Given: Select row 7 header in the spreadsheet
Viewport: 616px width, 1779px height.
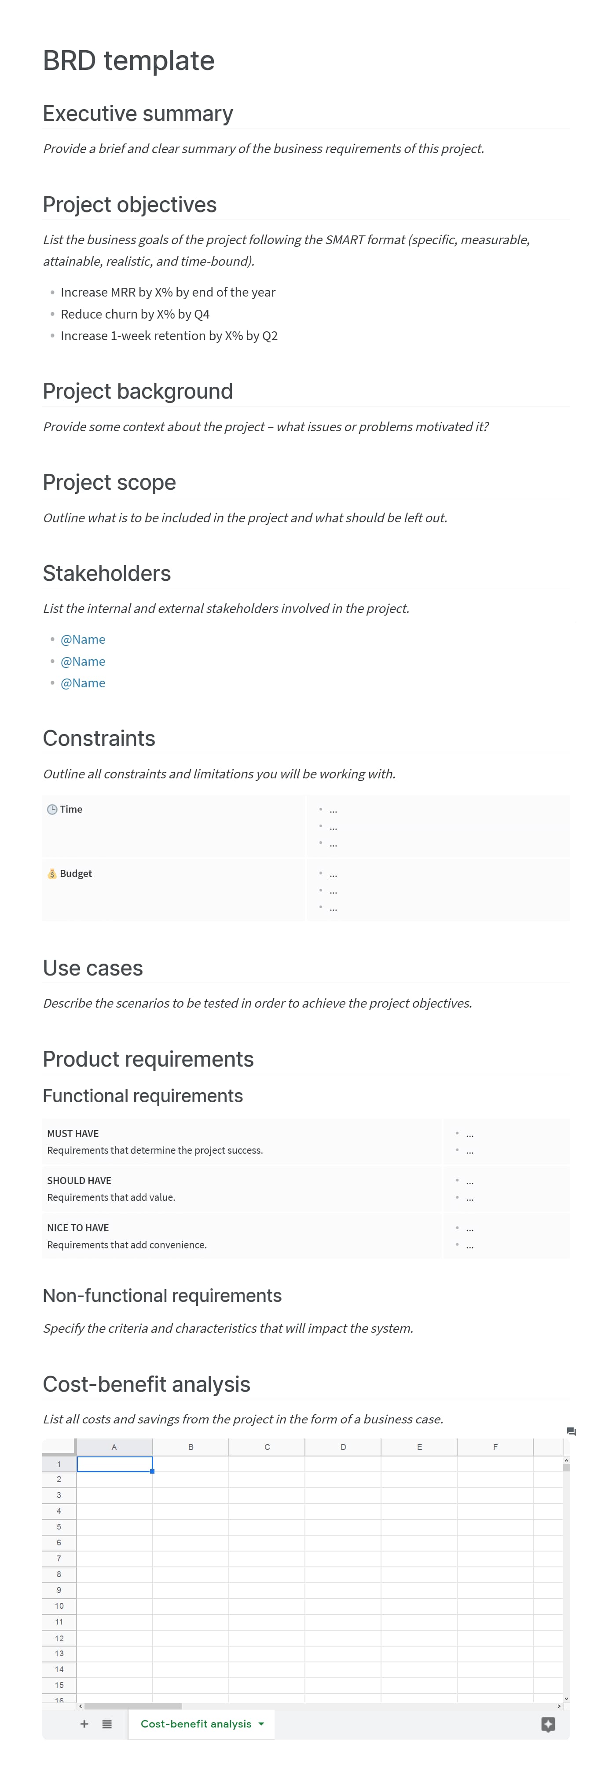Looking at the screenshot, I should coord(59,1558).
